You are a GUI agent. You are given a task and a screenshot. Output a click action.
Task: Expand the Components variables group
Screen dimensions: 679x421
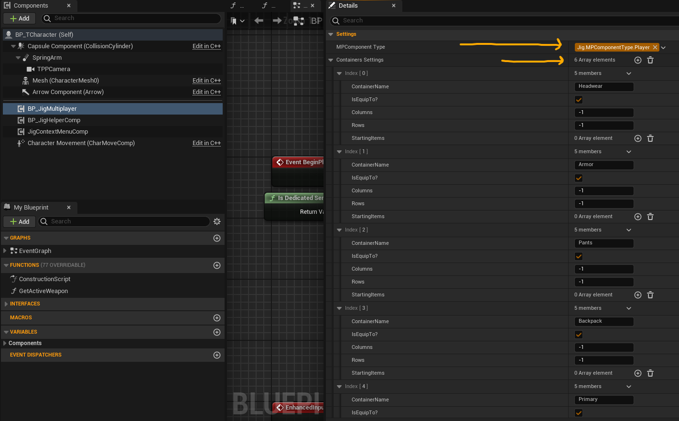pyautogui.click(x=5, y=343)
